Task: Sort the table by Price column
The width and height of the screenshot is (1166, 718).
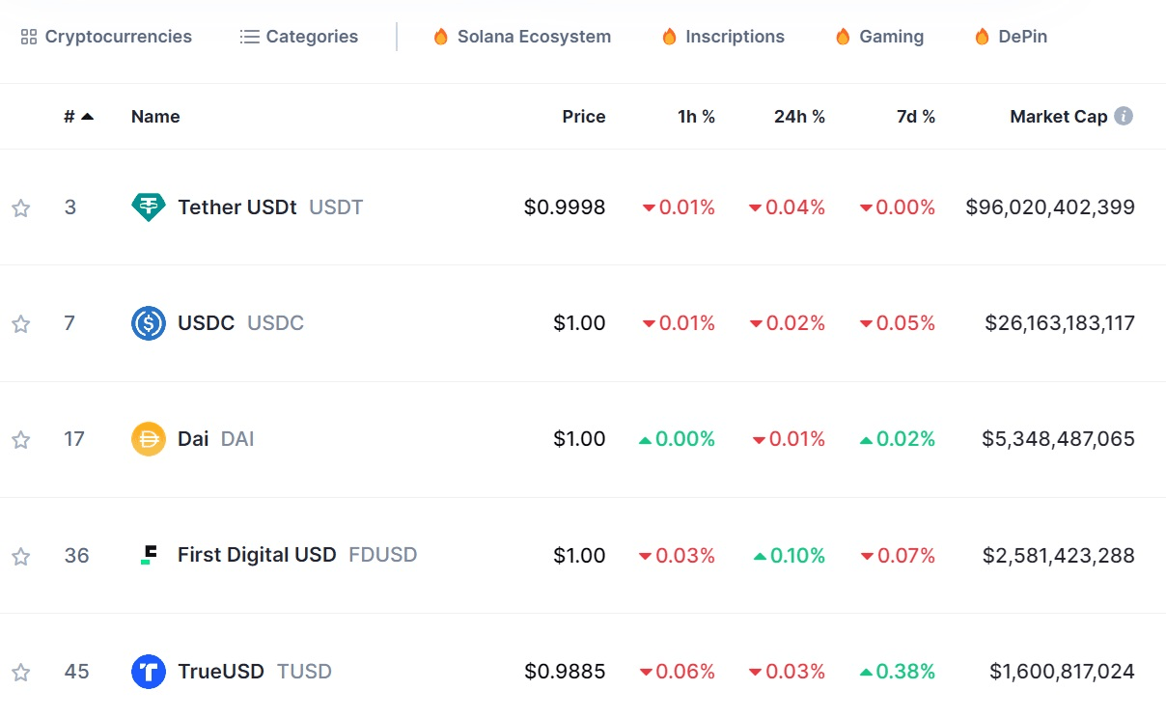Action: point(584,116)
